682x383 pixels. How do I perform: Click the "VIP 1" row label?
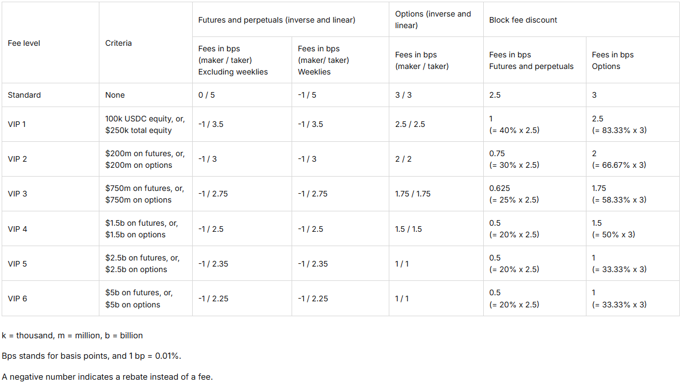(17, 124)
